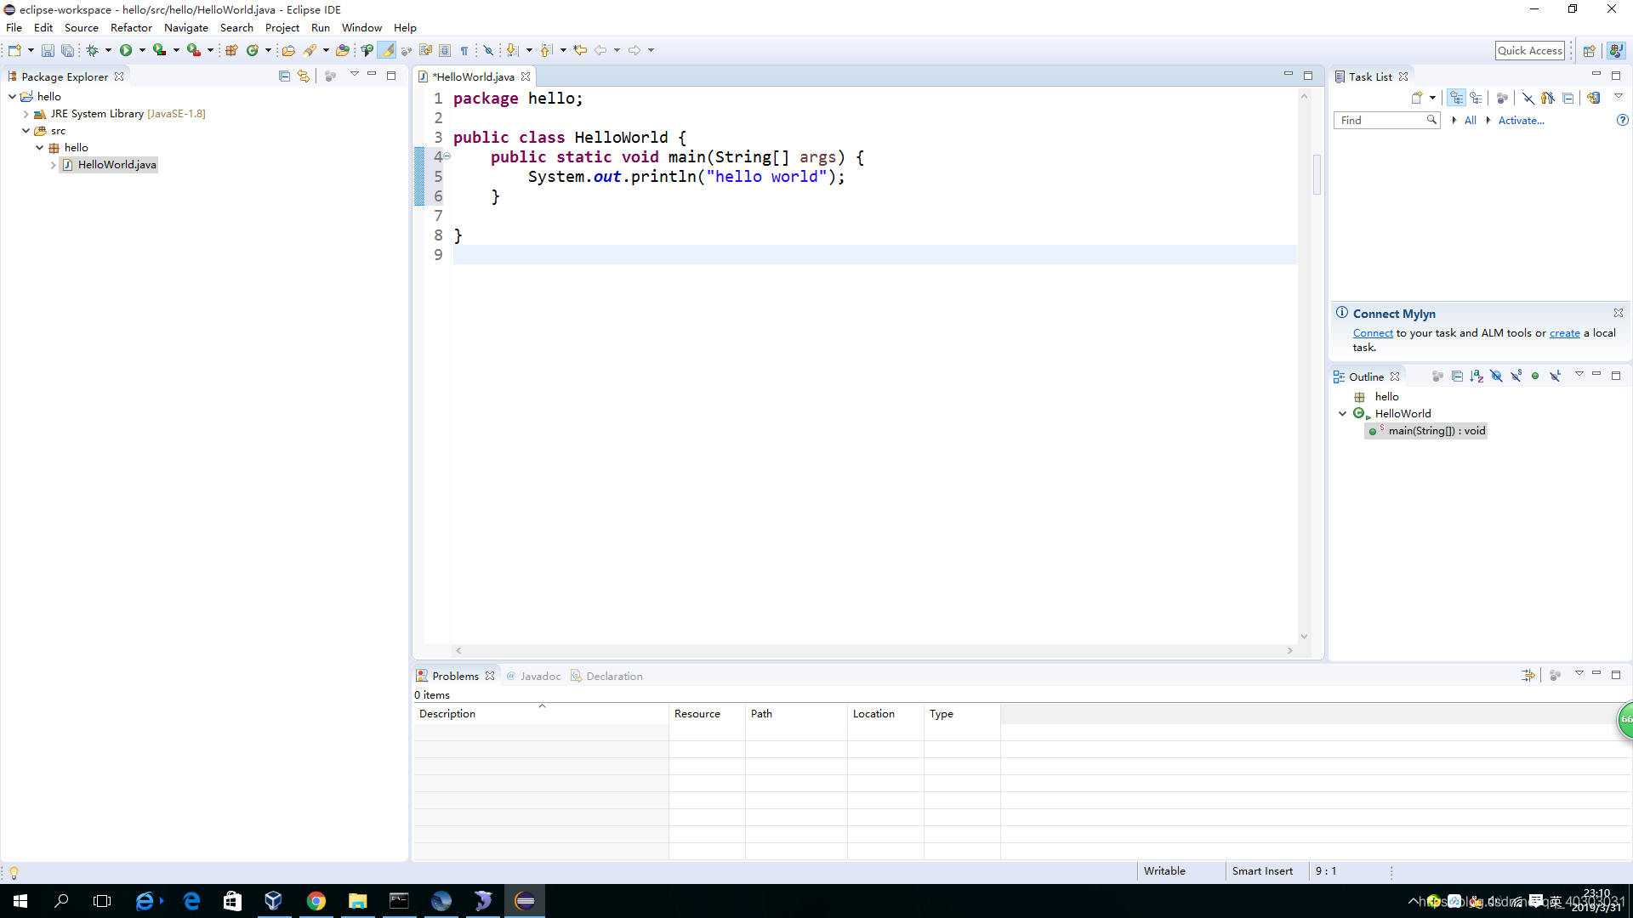
Task: Toggle Sort alphabetically in Outline
Action: [x=1477, y=377]
